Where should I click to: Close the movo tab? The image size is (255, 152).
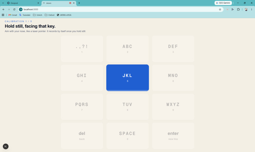tap(74, 3)
